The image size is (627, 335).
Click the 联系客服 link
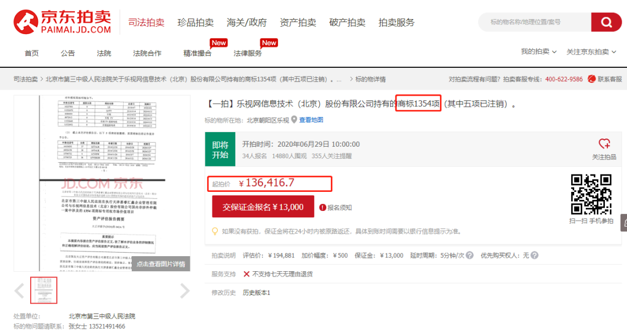(x=610, y=79)
